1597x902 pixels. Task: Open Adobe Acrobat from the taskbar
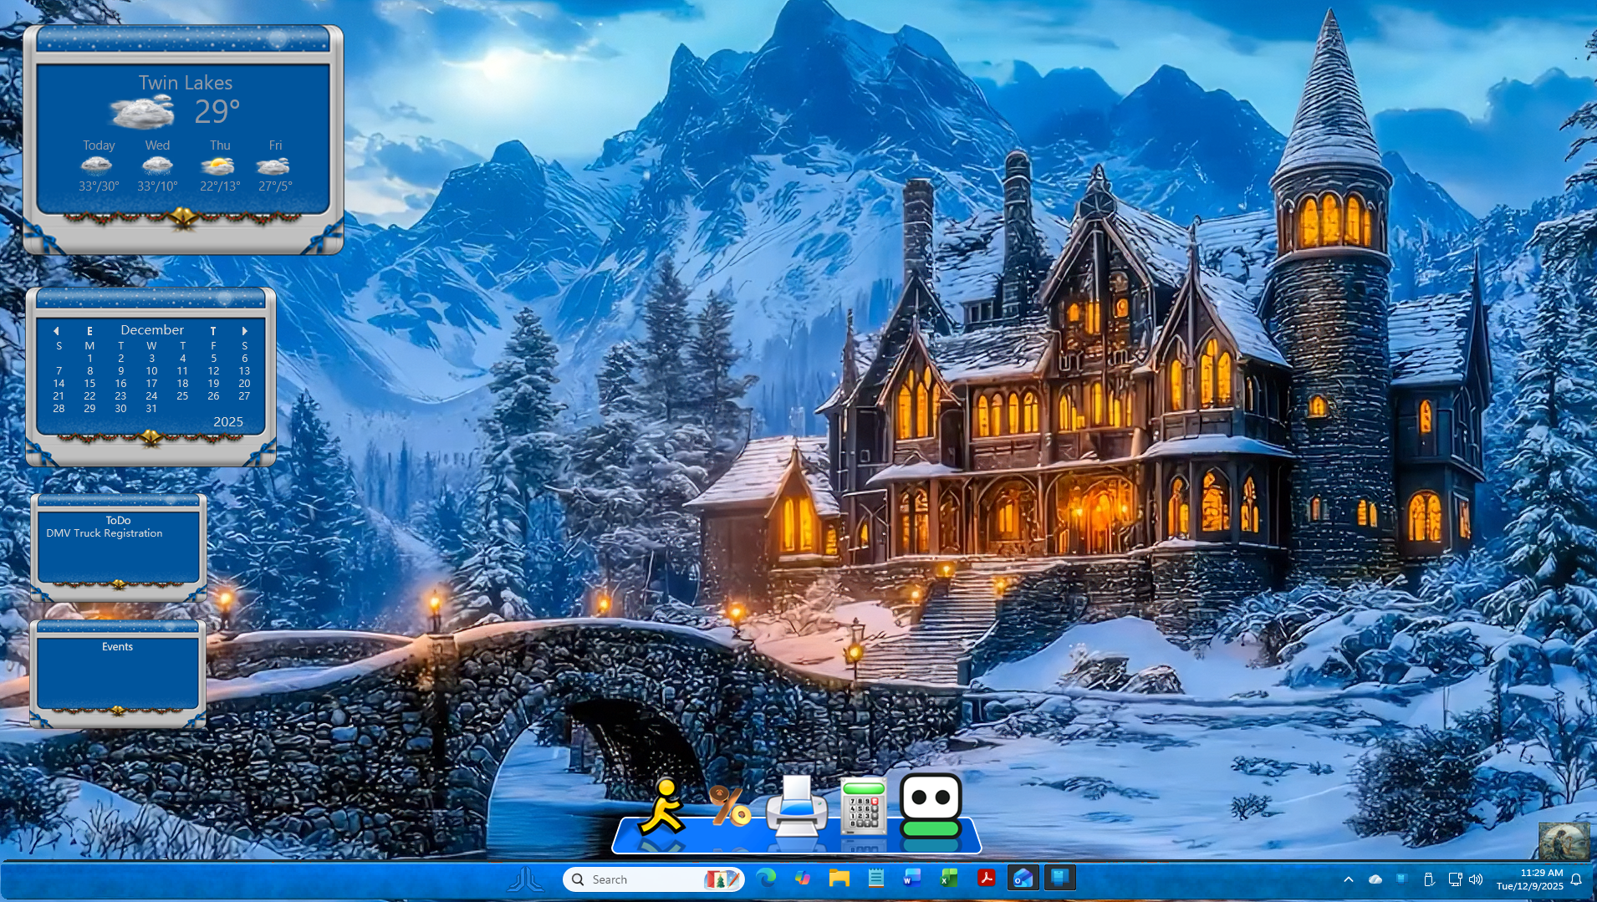click(x=987, y=879)
